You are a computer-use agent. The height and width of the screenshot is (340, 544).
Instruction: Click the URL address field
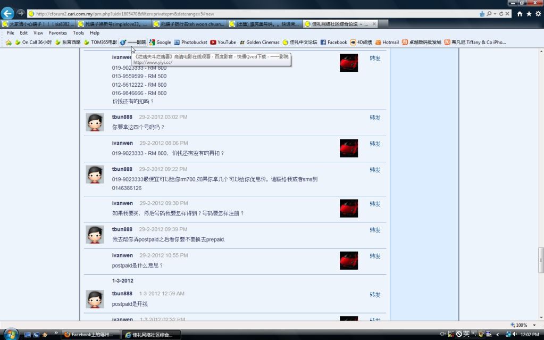click(239, 14)
